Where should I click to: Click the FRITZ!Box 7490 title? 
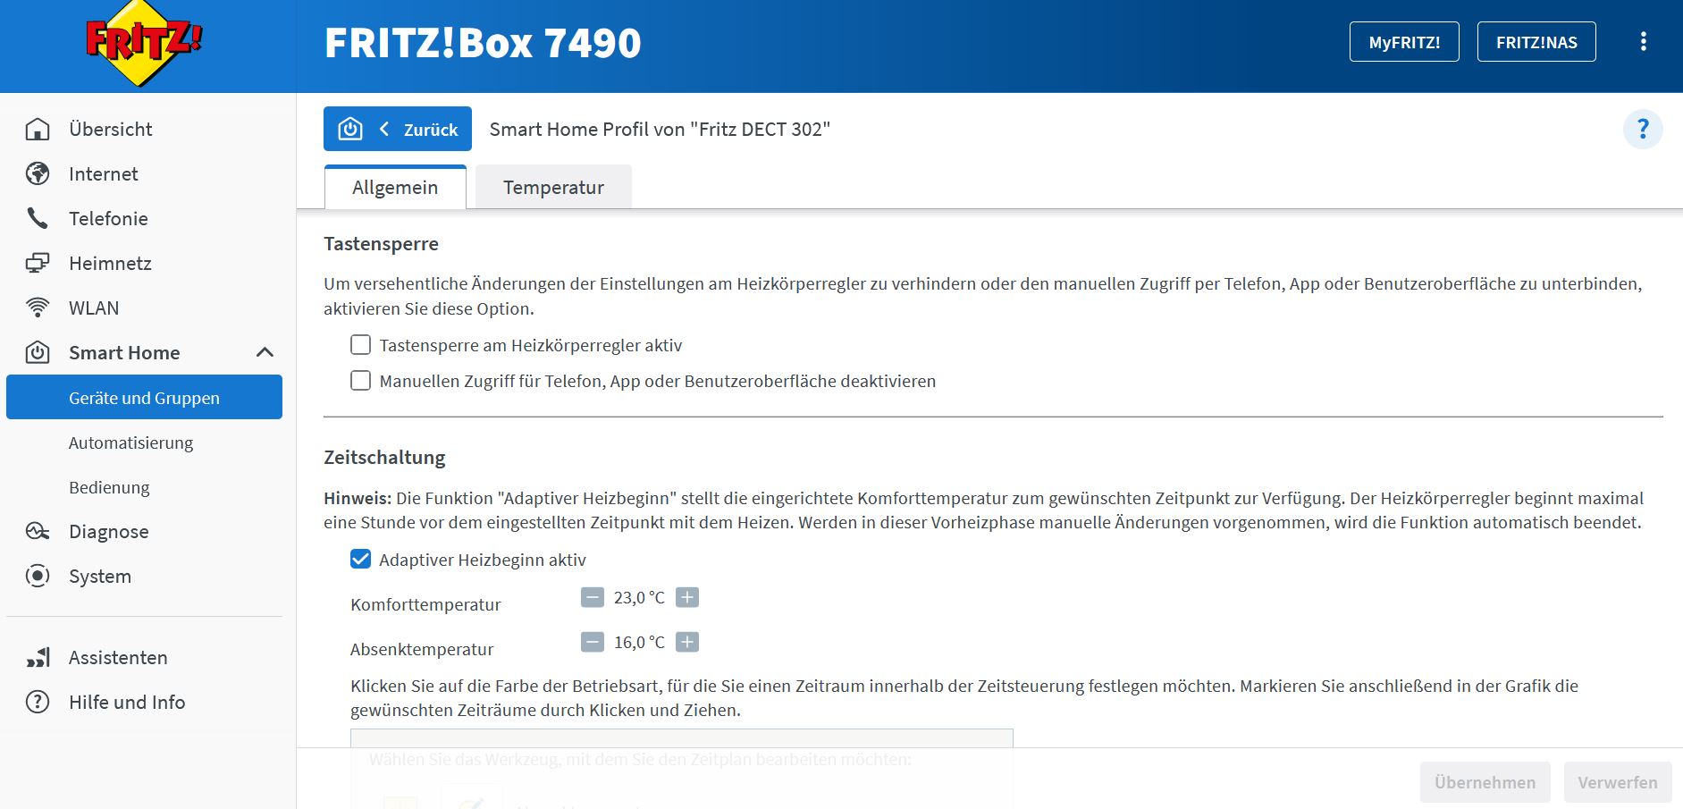pos(483,43)
